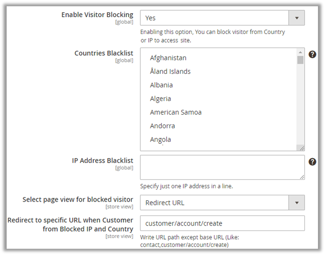Click help icon beside Countries Blacklist

(x=312, y=54)
